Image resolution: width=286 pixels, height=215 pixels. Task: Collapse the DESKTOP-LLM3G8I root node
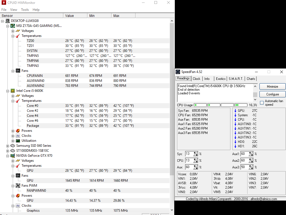point(2,21)
